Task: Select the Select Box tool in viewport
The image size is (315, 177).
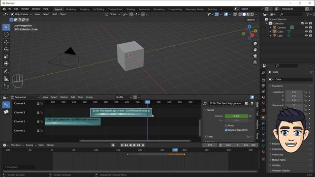Action: click(6, 28)
